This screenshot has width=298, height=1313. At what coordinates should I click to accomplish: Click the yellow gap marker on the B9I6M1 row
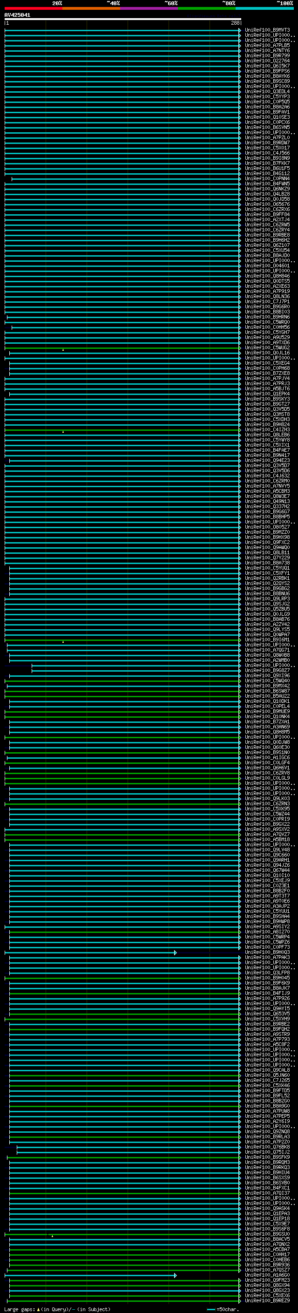point(63,642)
